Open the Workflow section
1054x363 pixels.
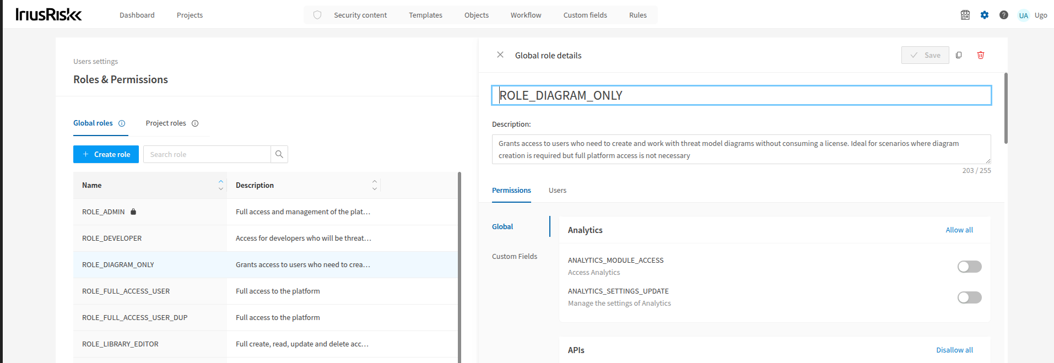526,15
